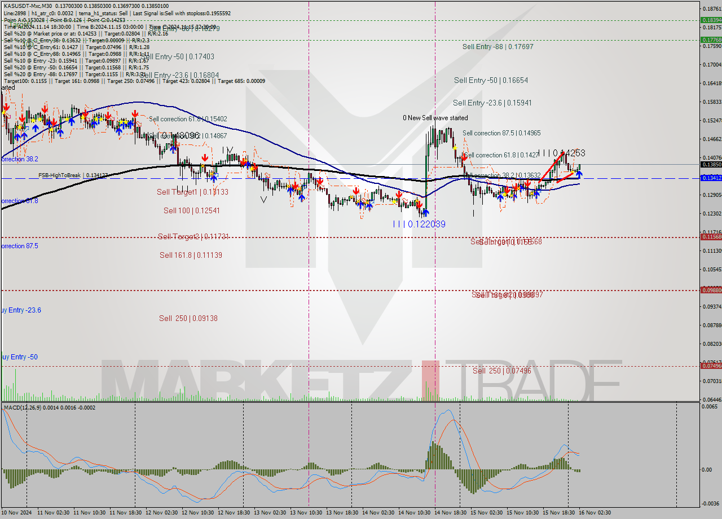Click the black 0.13850 current price tag
The height and width of the screenshot is (519, 722).
711,164
